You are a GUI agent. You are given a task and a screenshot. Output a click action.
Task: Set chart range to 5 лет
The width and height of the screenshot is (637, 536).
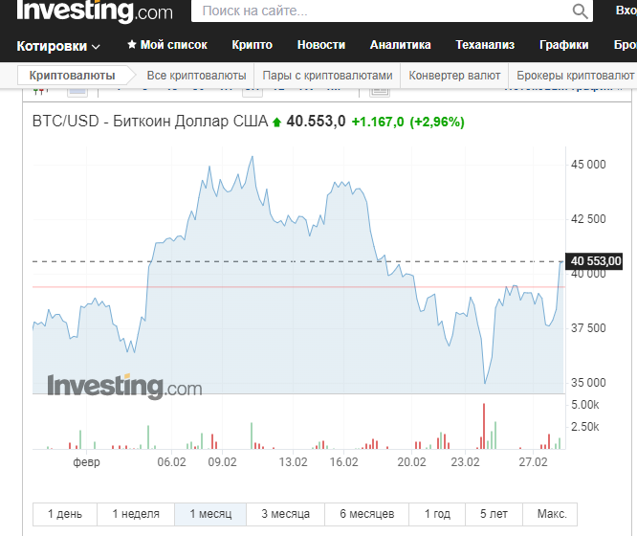494,514
